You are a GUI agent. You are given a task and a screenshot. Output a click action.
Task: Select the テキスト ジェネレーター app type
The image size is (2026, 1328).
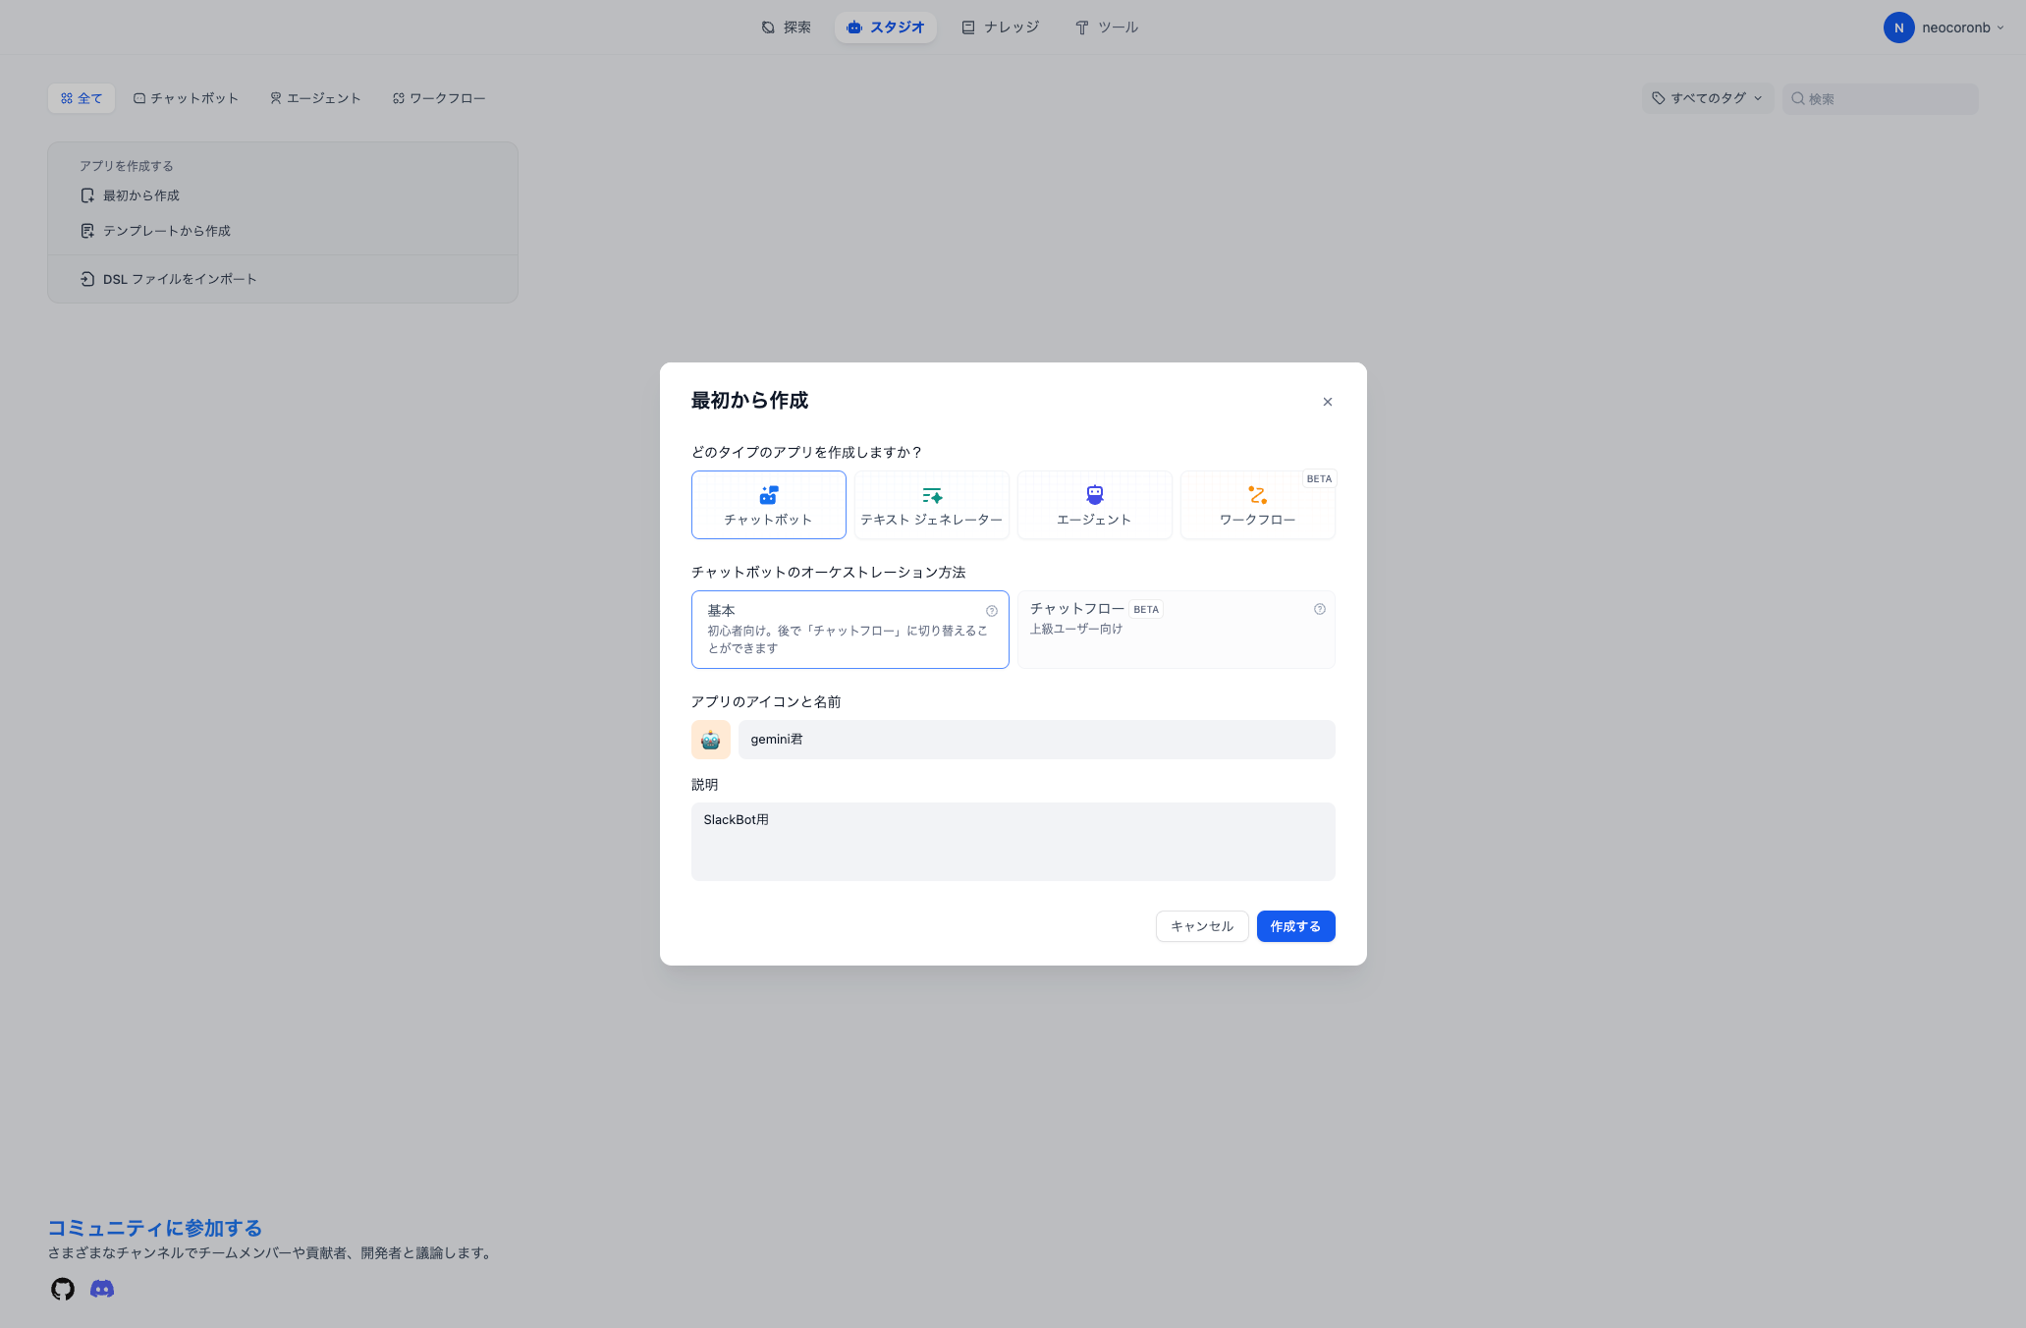pyautogui.click(x=931, y=505)
